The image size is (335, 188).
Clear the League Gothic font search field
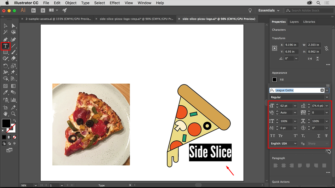(x=322, y=90)
